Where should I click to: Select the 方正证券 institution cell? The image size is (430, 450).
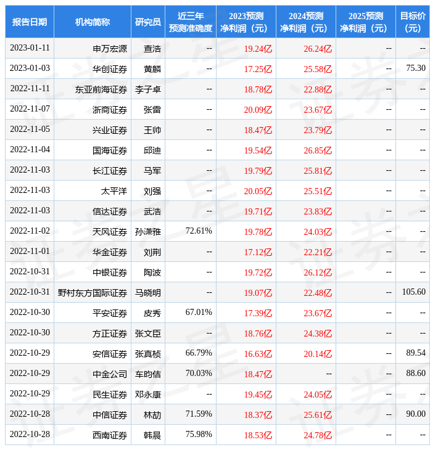click(93, 333)
